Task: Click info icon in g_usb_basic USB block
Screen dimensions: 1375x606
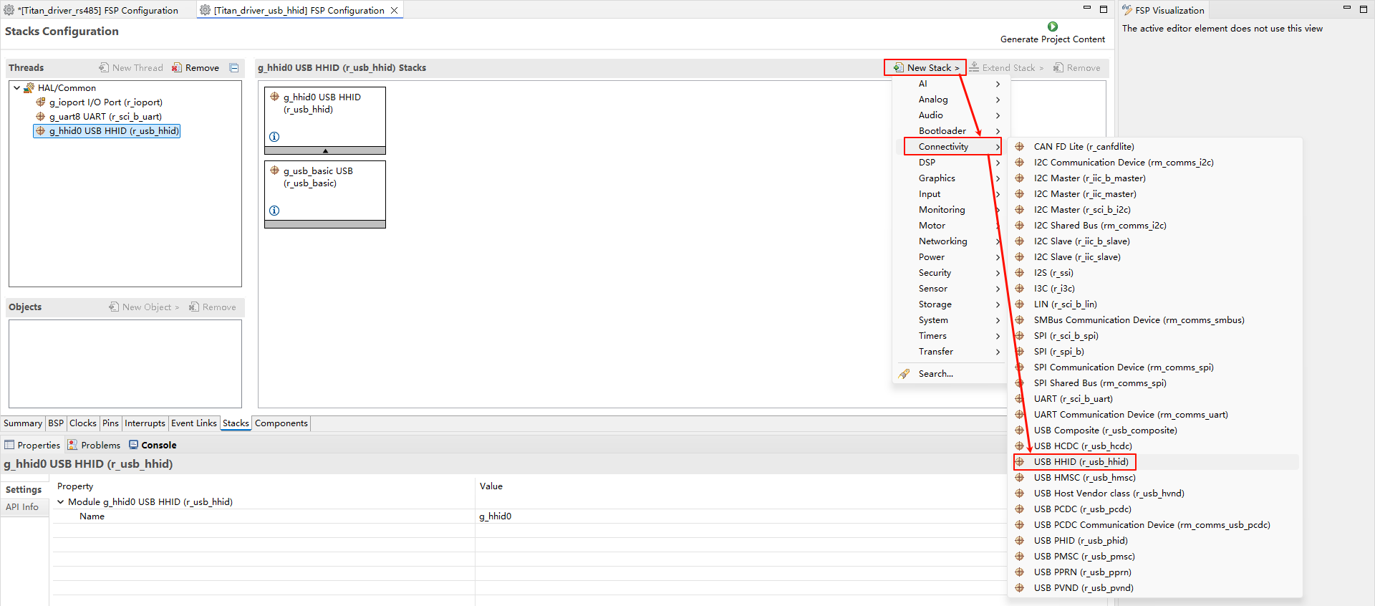Action: coord(274,211)
